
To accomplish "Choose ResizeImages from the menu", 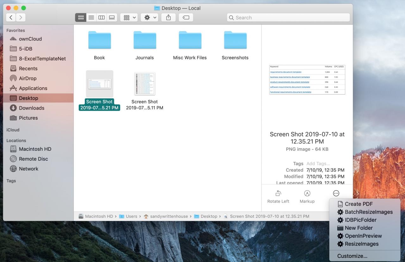I will pyautogui.click(x=365, y=244).
